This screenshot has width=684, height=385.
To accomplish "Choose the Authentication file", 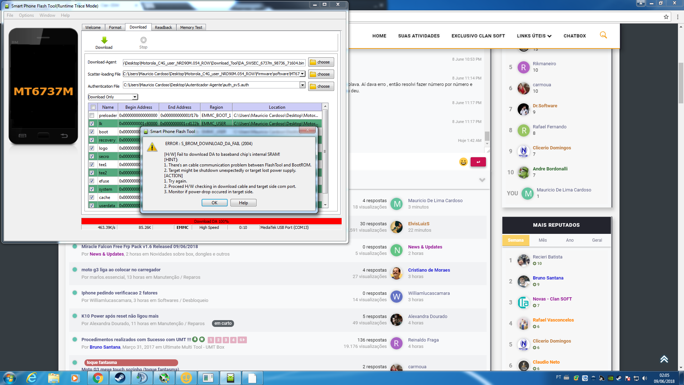I will click(x=321, y=86).
